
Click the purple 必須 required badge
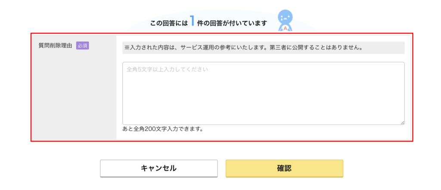coord(82,46)
